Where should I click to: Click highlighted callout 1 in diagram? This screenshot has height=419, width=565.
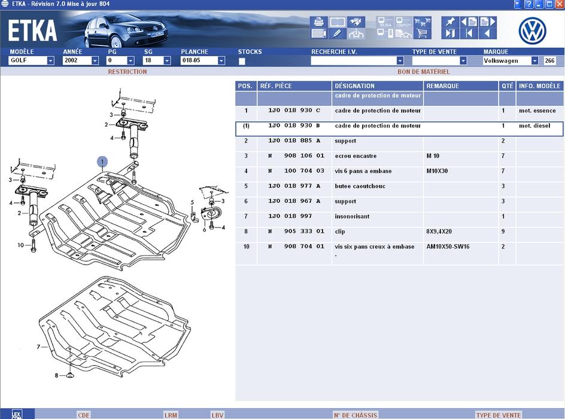[x=102, y=162]
